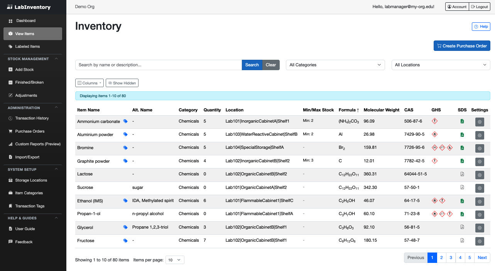The image size is (495, 271).
Task: Click the Create Purchase Order button
Action: [461, 45]
